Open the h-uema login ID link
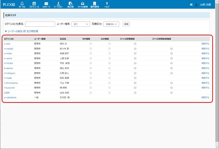Viewport: 219px width, 149px height. [x=8, y=58]
